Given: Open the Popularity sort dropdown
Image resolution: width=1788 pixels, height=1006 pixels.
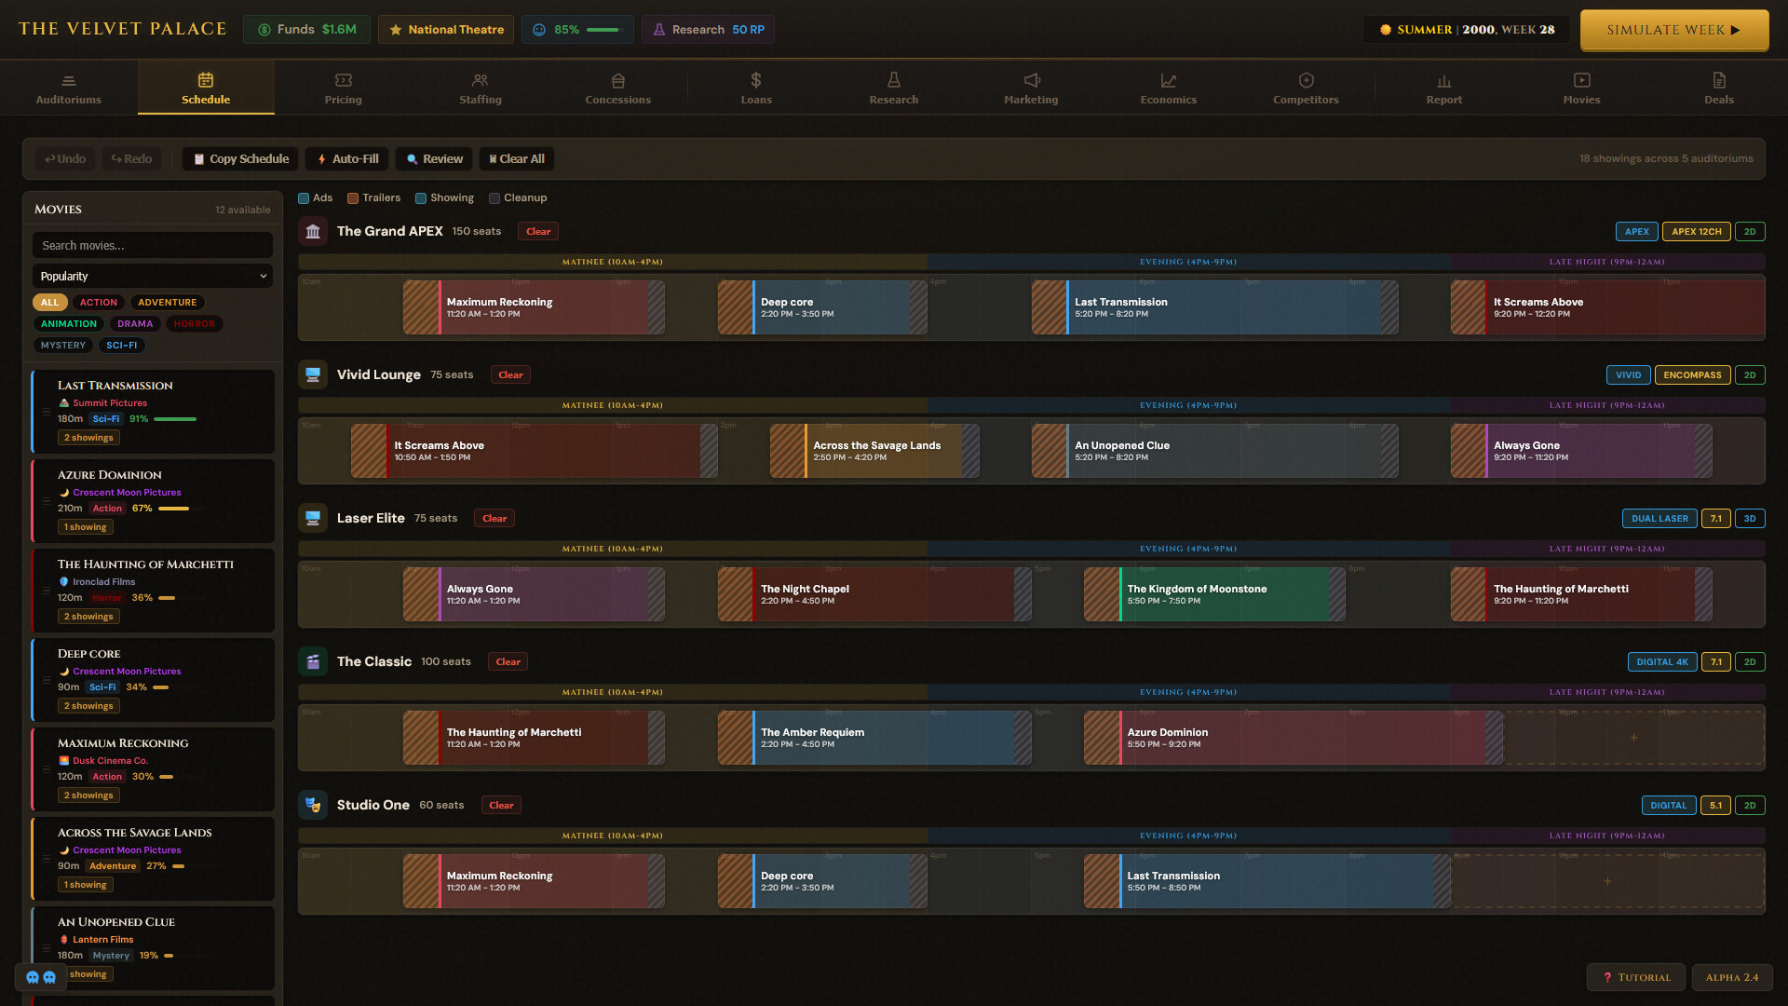Looking at the screenshot, I should coord(153,277).
